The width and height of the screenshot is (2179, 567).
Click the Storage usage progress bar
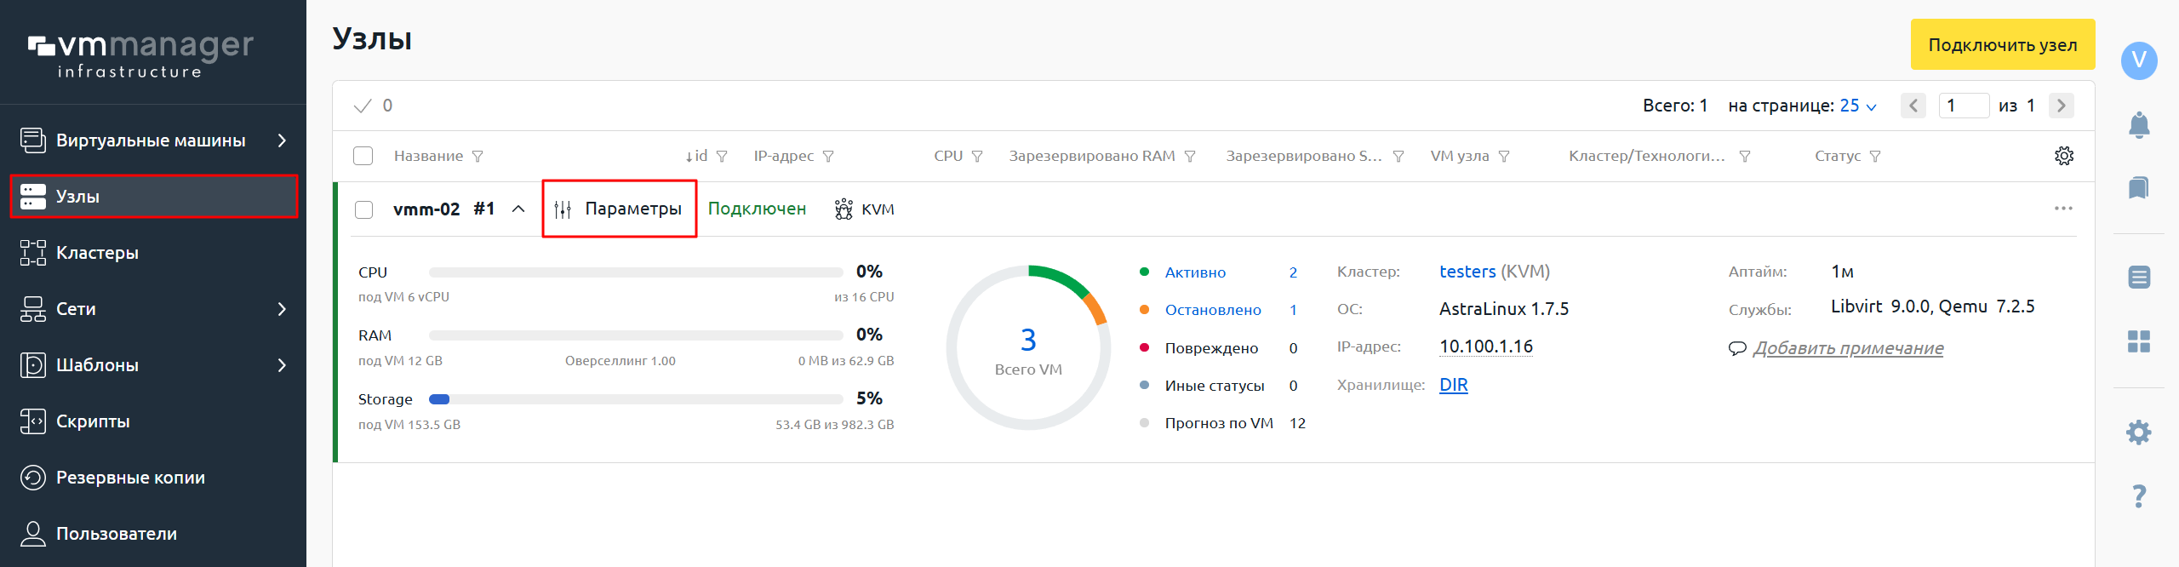(x=635, y=399)
